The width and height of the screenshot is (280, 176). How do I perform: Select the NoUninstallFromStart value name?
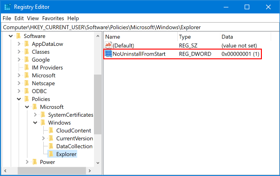point(139,54)
